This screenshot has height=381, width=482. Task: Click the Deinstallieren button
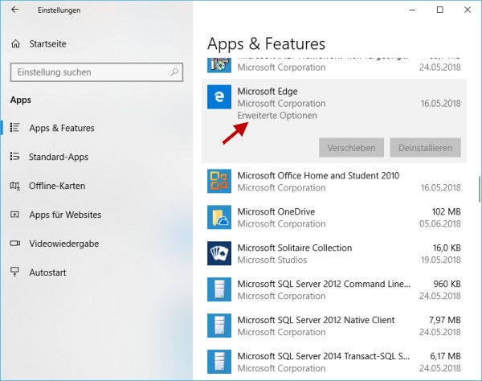tap(426, 148)
